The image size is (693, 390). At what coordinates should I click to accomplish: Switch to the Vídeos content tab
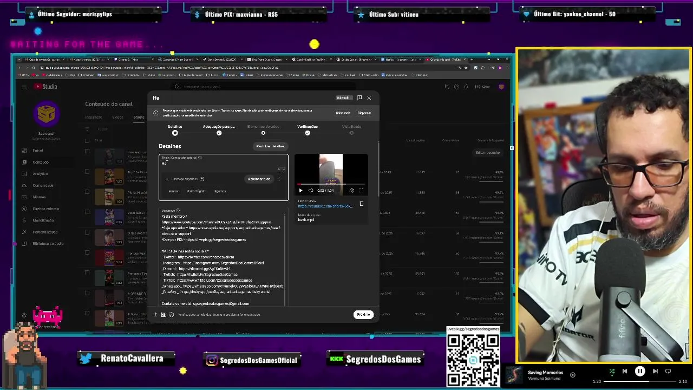pos(117,117)
